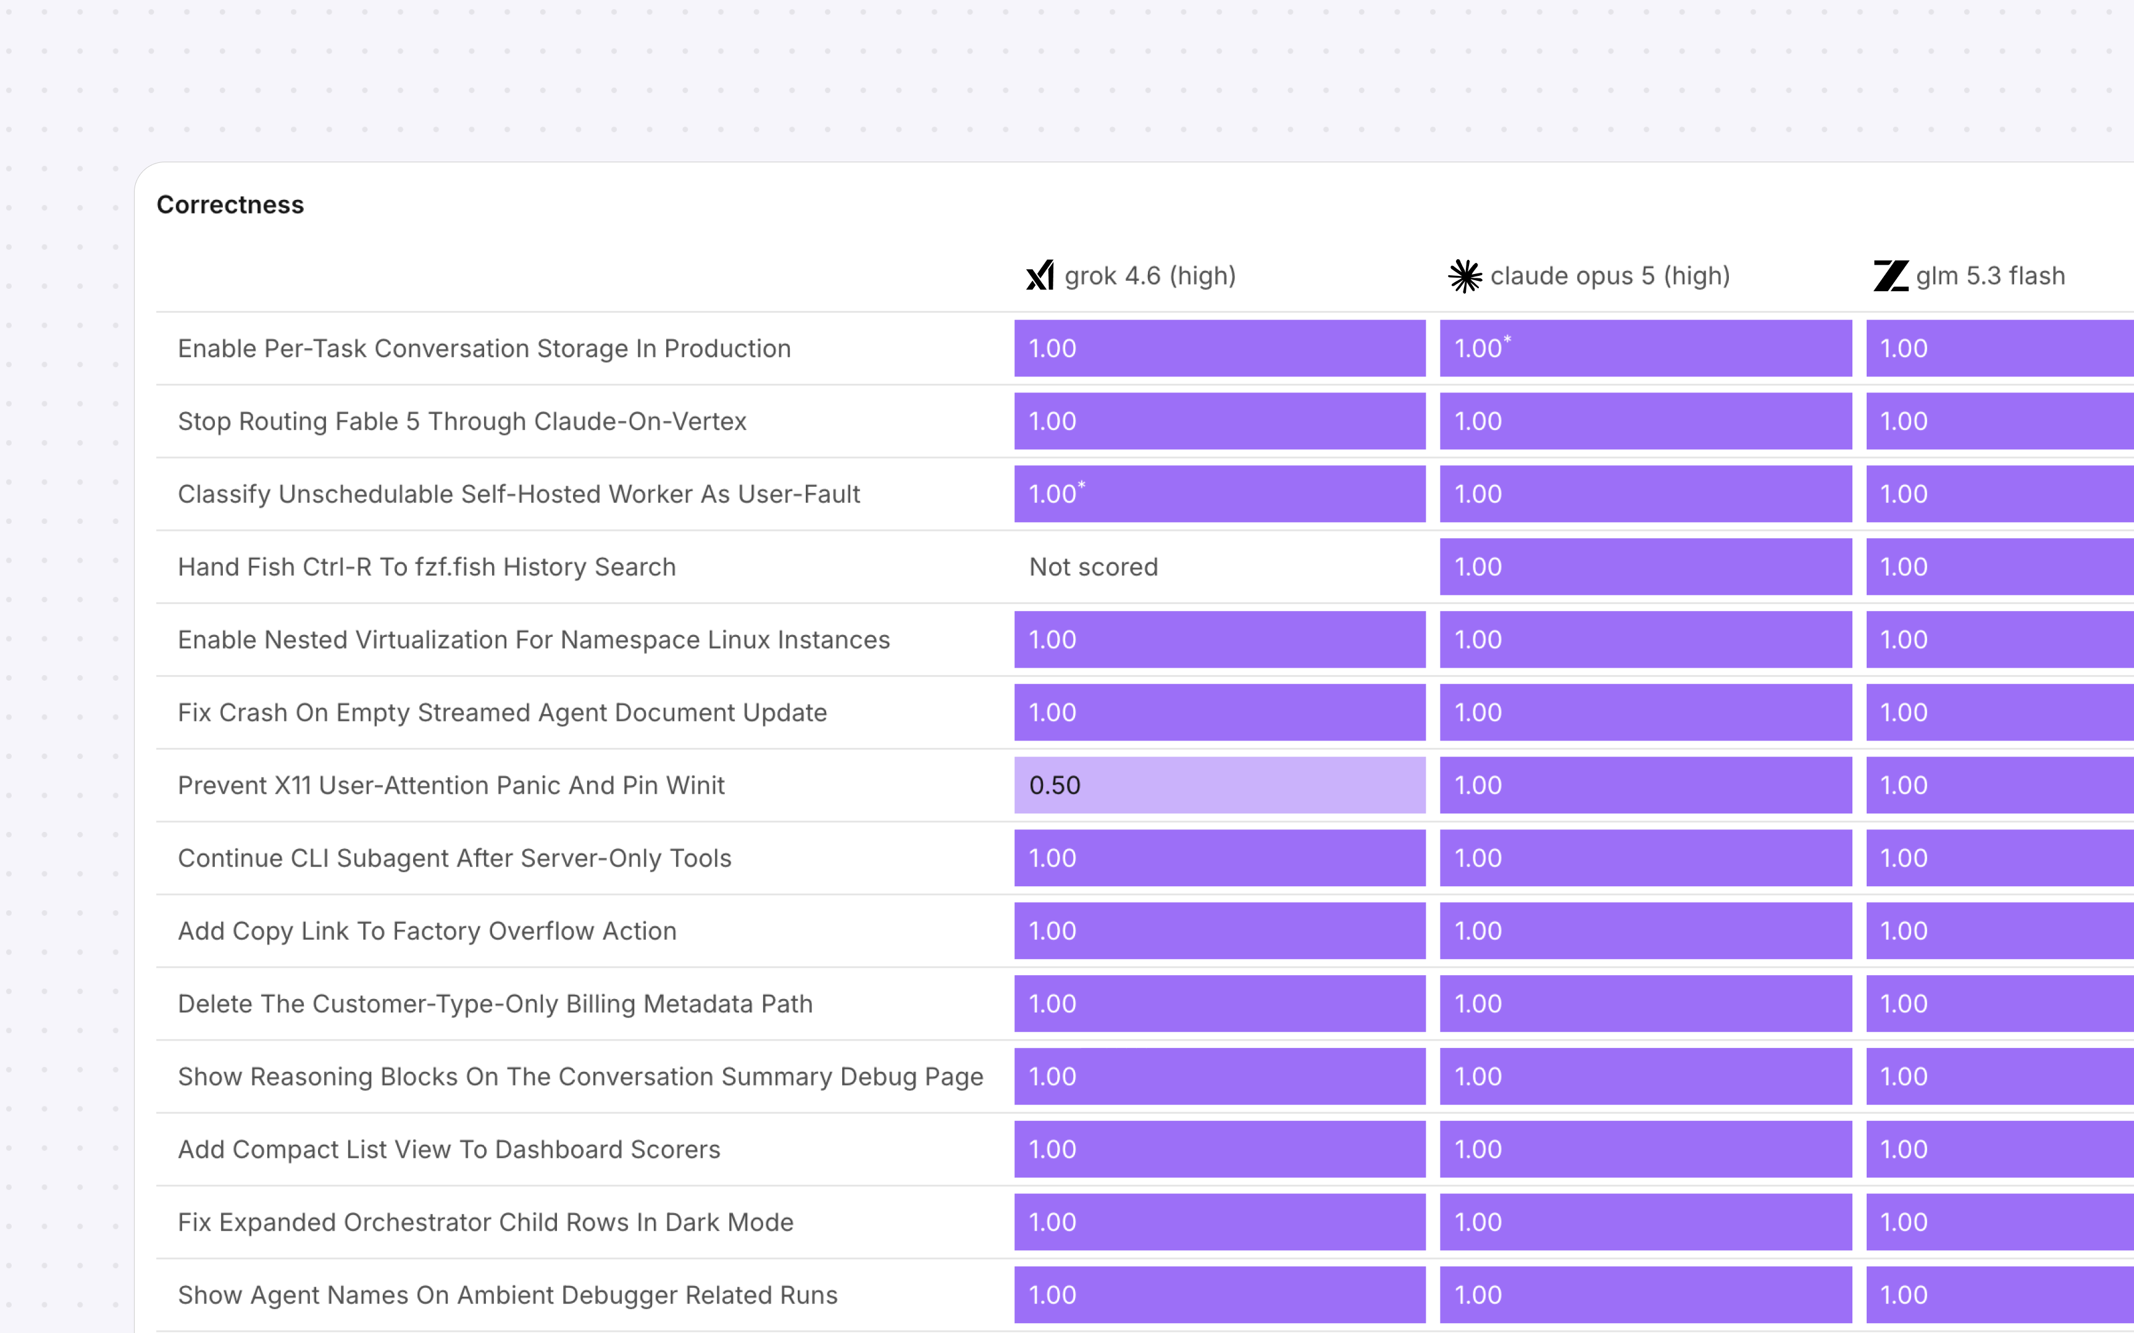Click claude opus 5 score for Delete Customer-Type-Only Billing
Image resolution: width=2134 pixels, height=1333 pixels.
[x=1646, y=1003]
